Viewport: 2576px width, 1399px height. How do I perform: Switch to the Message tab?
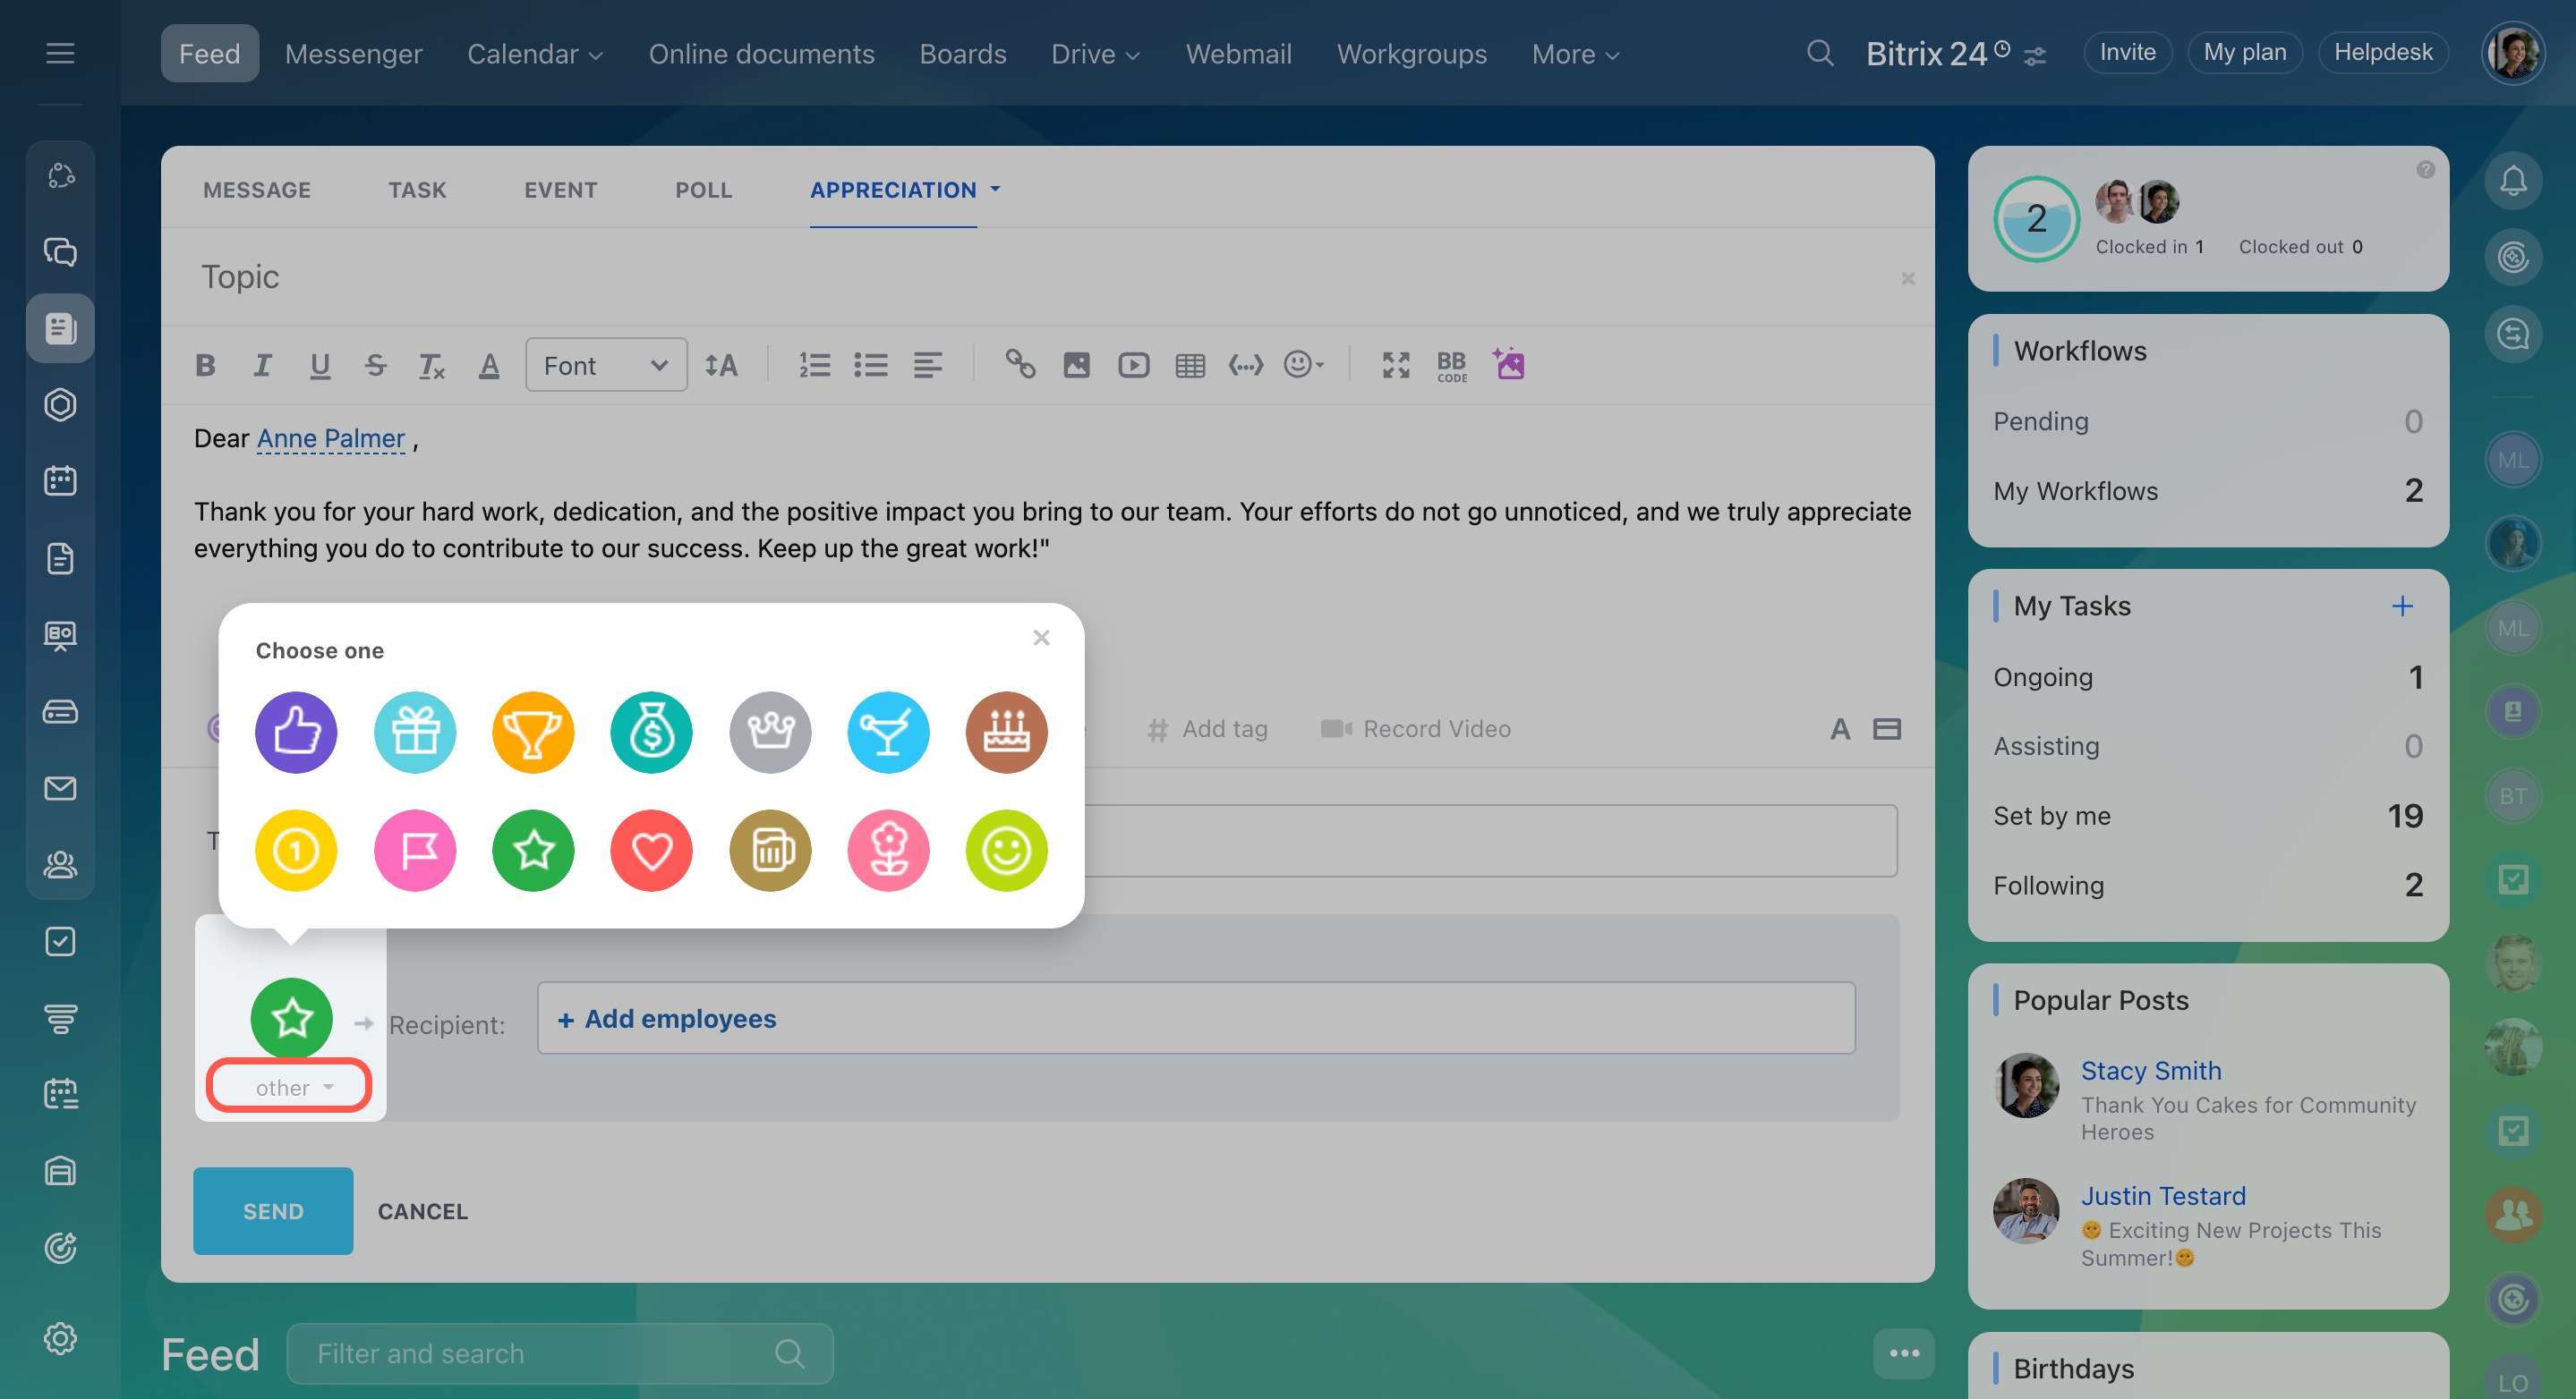[257, 190]
